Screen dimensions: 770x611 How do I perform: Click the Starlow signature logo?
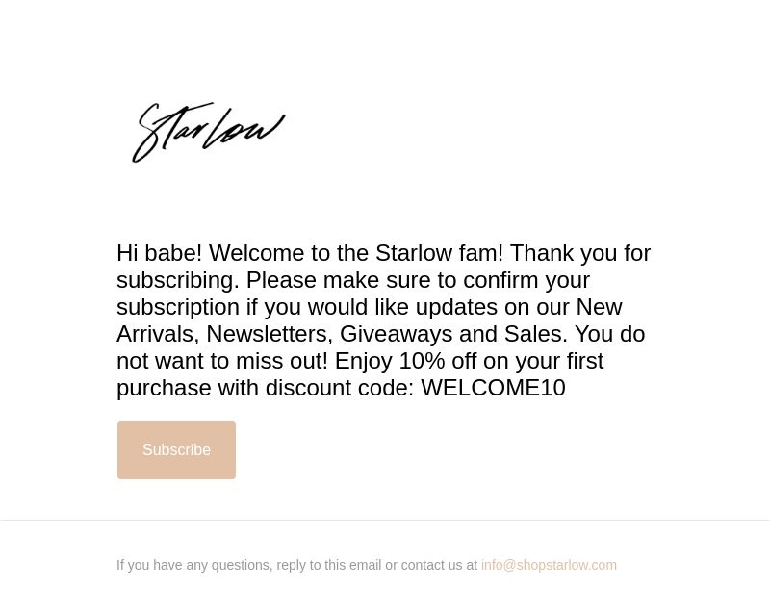tap(209, 132)
